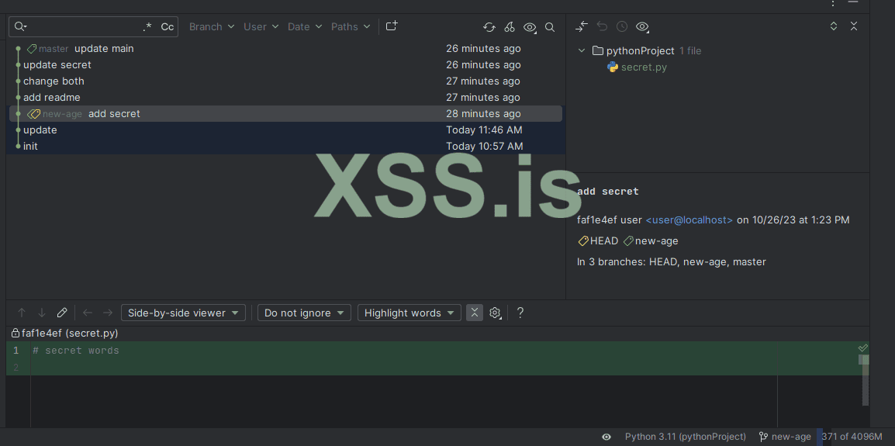Viewport: 895px width, 446px height.
Task: Click the status bar eye icon
Action: (606, 437)
